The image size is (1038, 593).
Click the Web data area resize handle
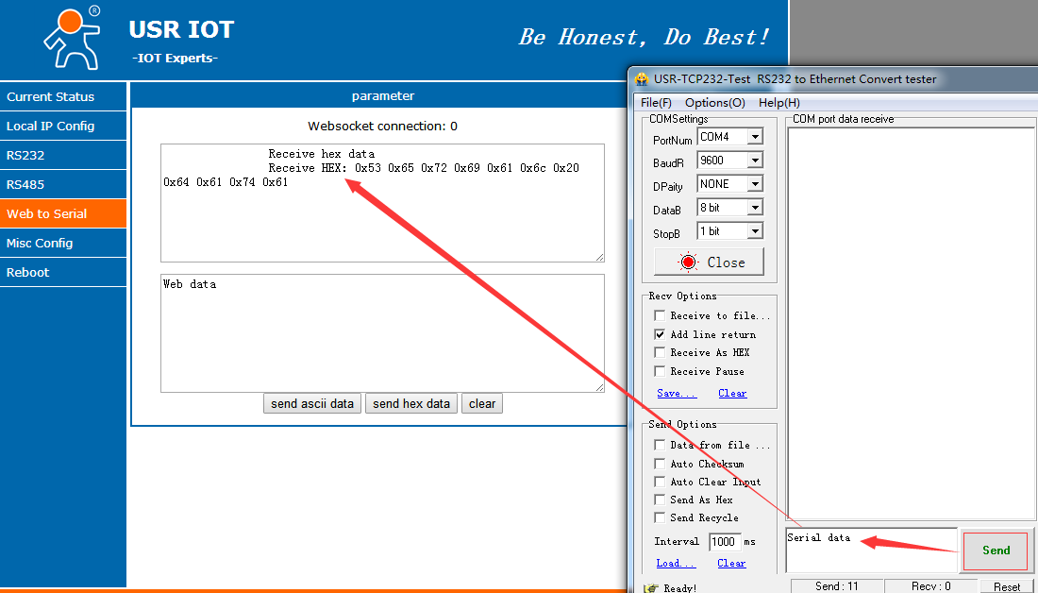(x=599, y=387)
